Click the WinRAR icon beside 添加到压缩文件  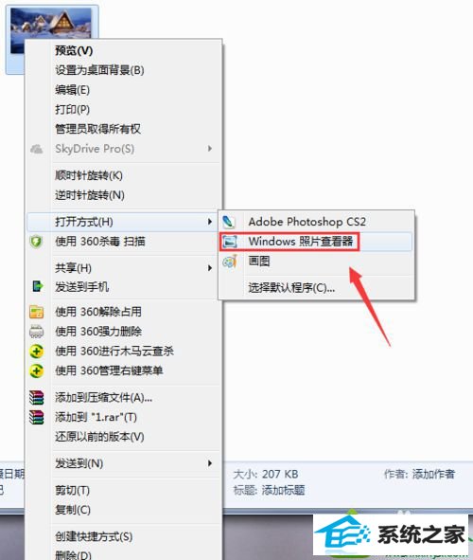(36, 398)
